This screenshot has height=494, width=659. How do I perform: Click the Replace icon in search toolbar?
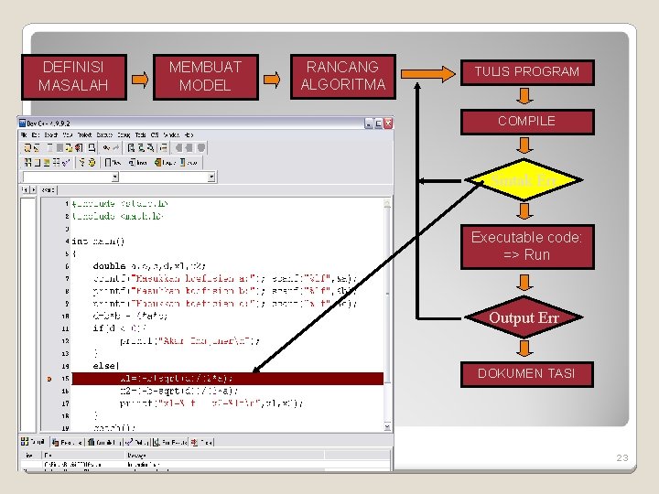point(141,147)
